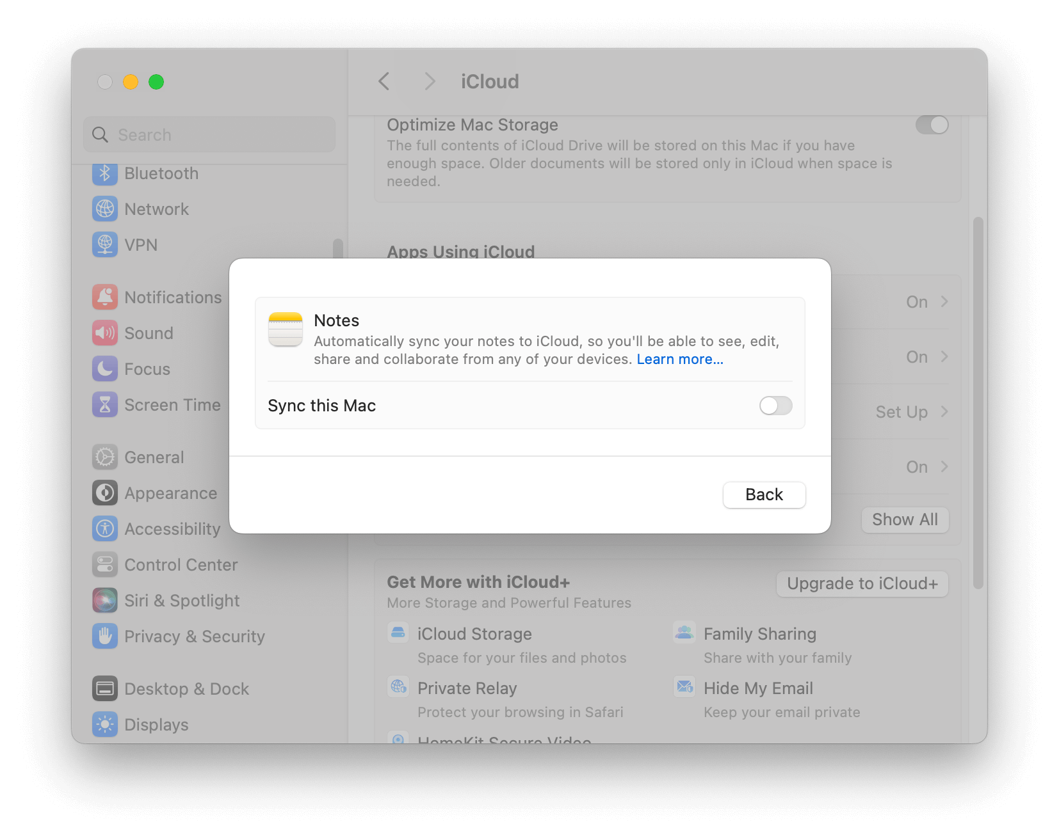
Task: Click the General gear icon
Action: click(x=105, y=457)
